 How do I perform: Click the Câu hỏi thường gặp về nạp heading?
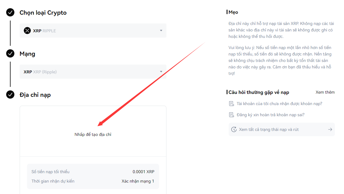tap(258, 92)
